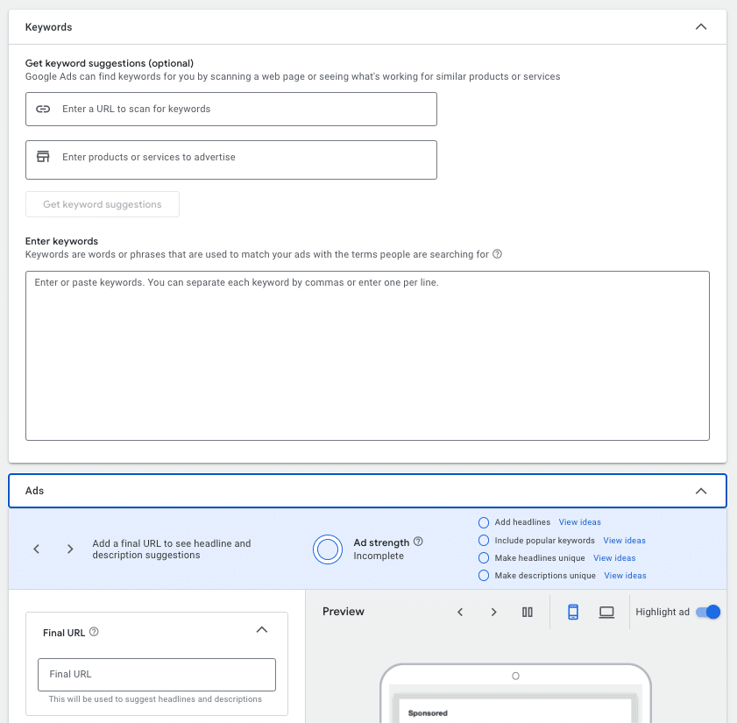Viewport: 737px width, 723px height.
Task: Click Make descriptions unique status circle
Action: point(483,576)
